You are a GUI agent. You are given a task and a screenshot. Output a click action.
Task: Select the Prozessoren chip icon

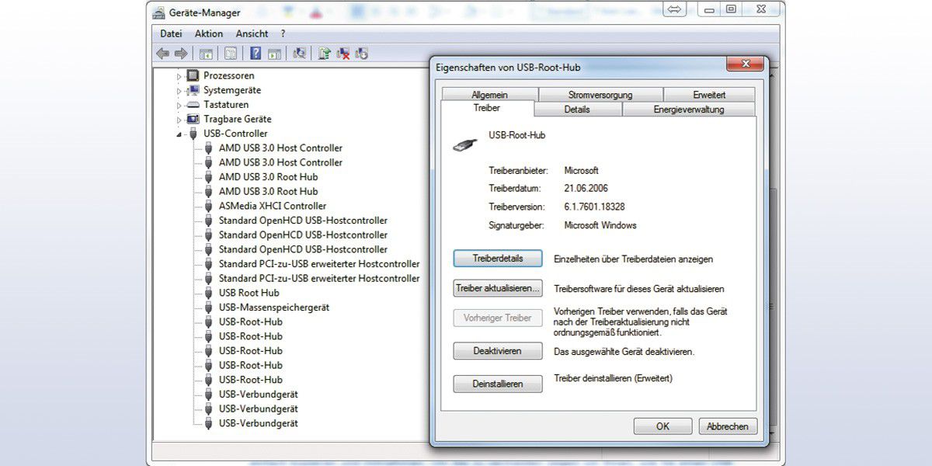point(193,75)
